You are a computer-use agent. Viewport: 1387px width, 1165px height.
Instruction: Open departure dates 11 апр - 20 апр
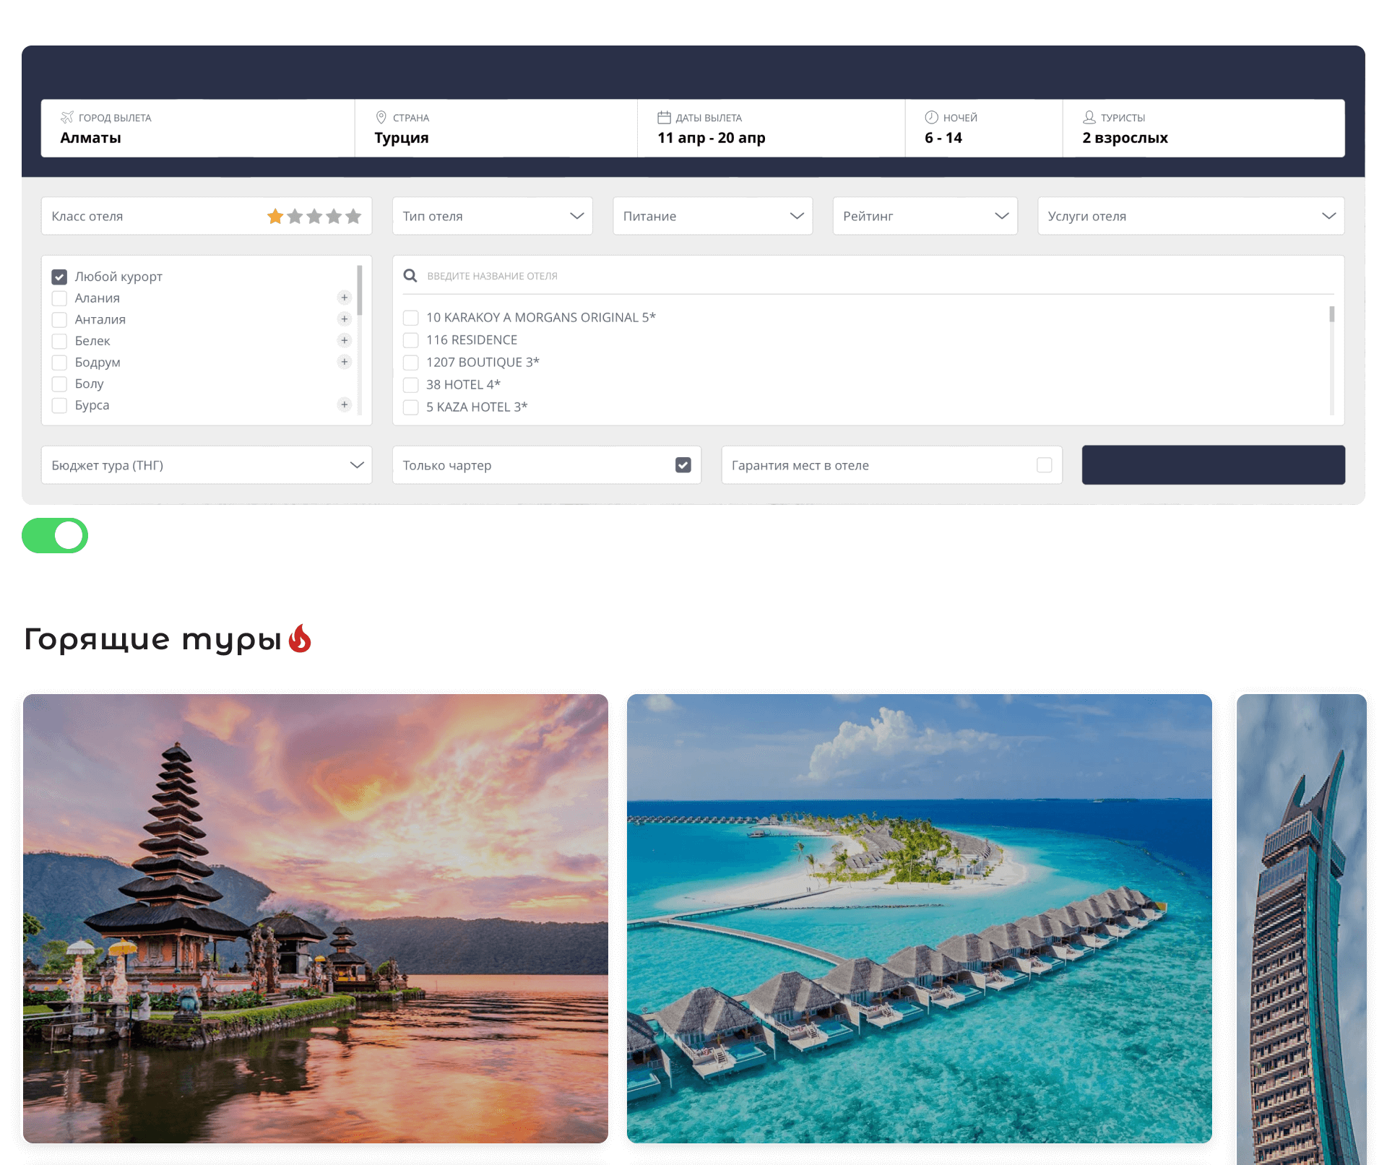coord(772,128)
